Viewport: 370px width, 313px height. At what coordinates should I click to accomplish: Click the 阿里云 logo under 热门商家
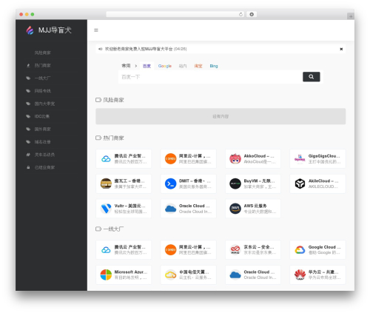(x=170, y=159)
